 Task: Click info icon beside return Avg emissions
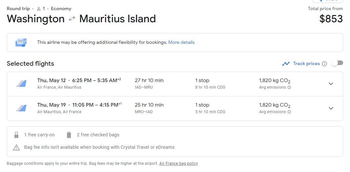289,112
